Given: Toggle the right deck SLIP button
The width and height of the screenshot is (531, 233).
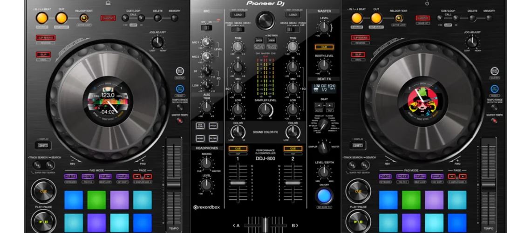Looking at the screenshot, I should pos(358,55).
